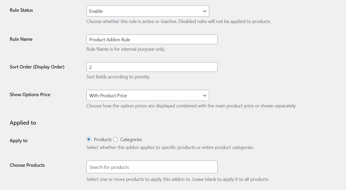Click the Rule Name field label

click(21, 39)
